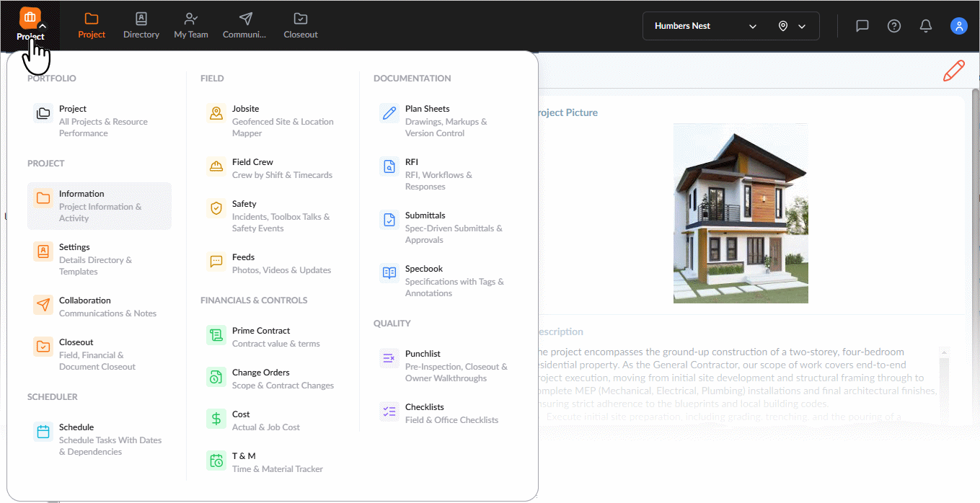
Task: Switch to the Directory tab
Action: (x=141, y=25)
